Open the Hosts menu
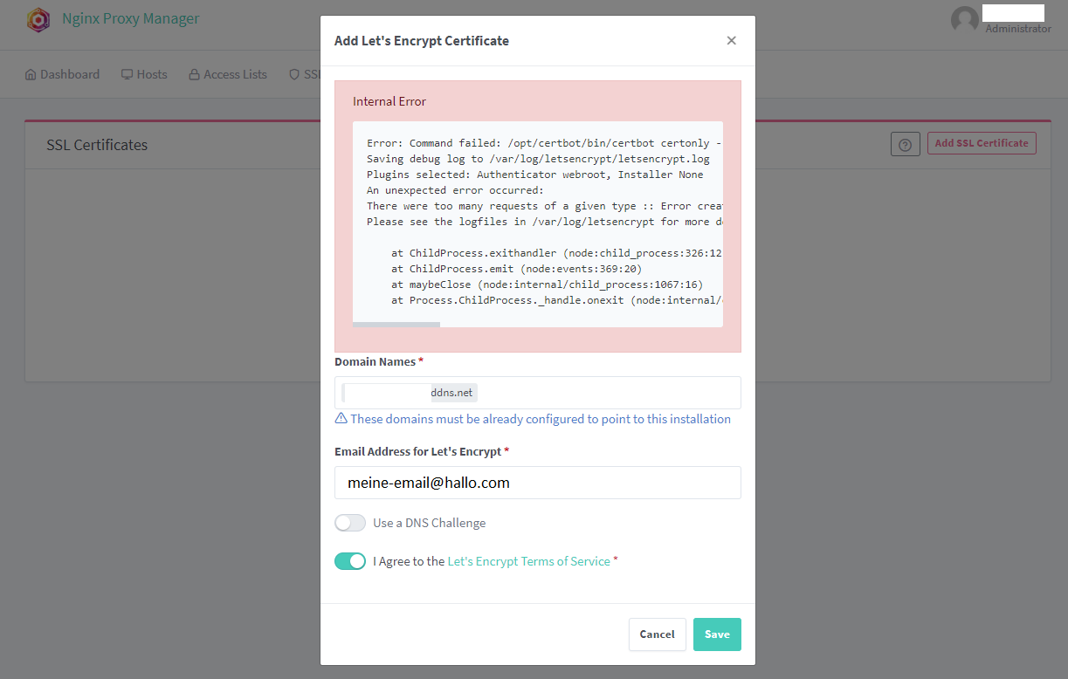This screenshot has height=679, width=1068. pos(144,74)
